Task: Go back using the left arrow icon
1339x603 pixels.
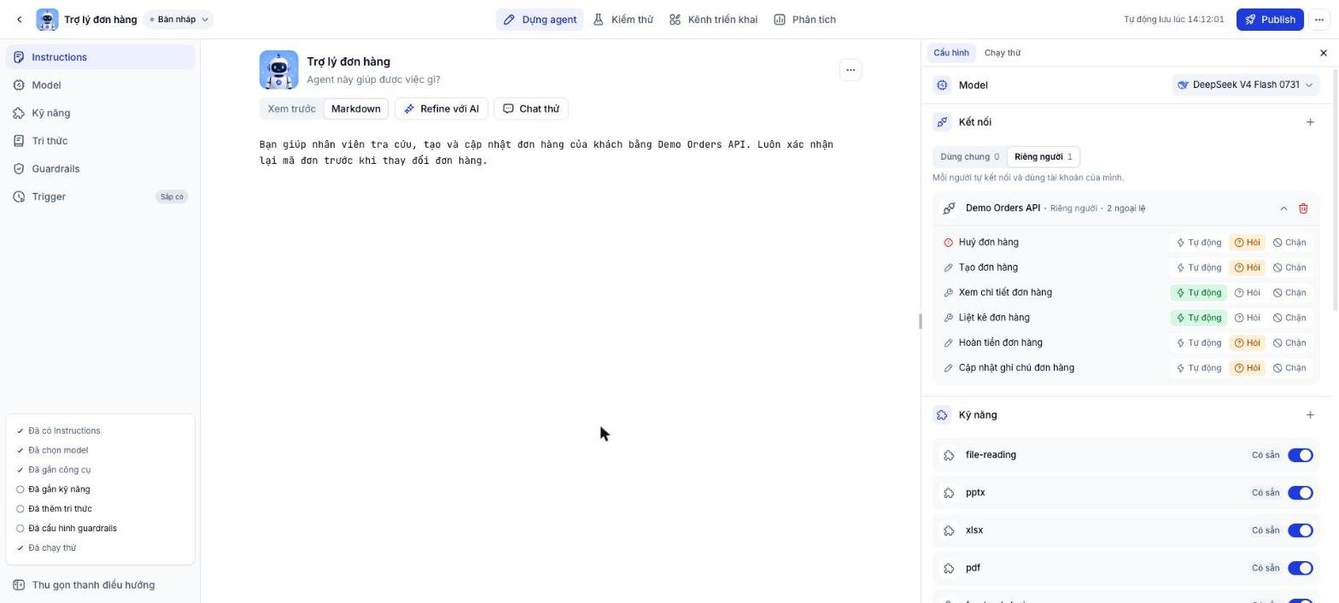Action: [x=20, y=20]
